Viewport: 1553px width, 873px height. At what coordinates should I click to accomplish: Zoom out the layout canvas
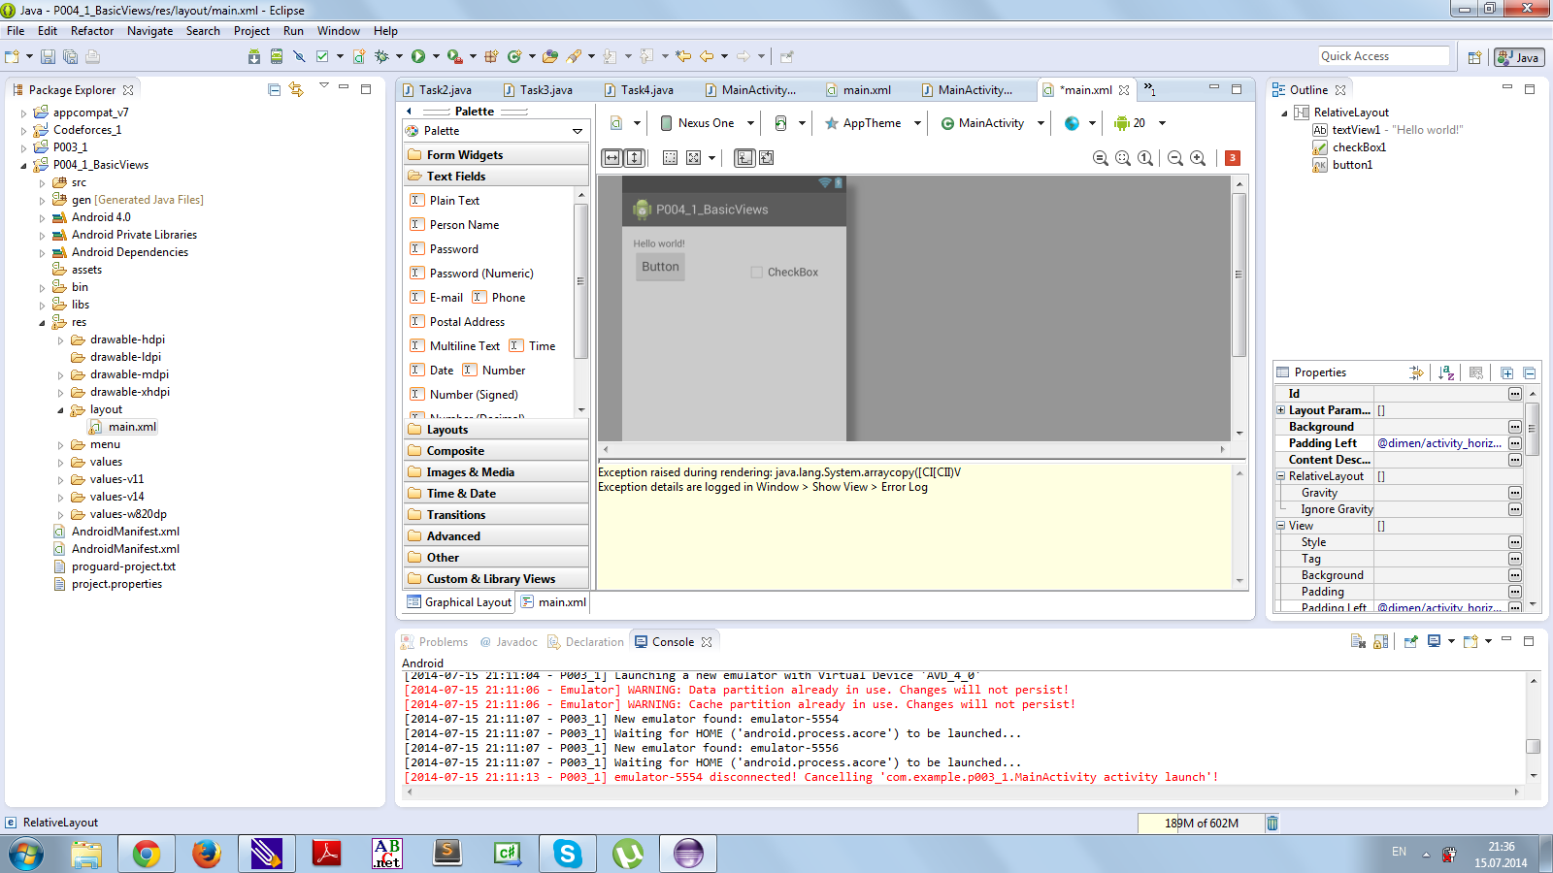click(1175, 158)
